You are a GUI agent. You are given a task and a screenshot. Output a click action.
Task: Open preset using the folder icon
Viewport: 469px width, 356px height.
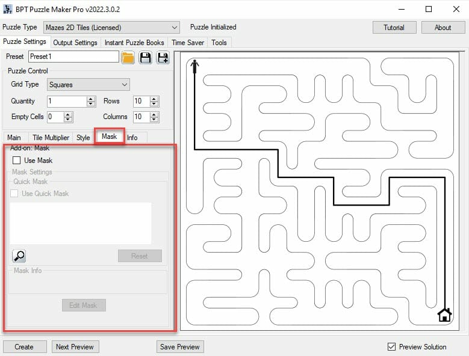coord(128,57)
